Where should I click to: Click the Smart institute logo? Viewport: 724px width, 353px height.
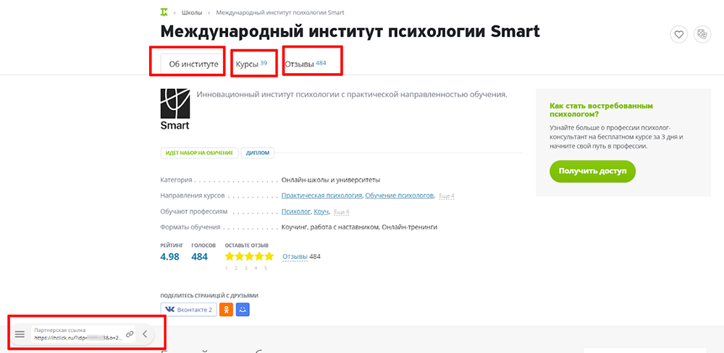[x=175, y=109]
